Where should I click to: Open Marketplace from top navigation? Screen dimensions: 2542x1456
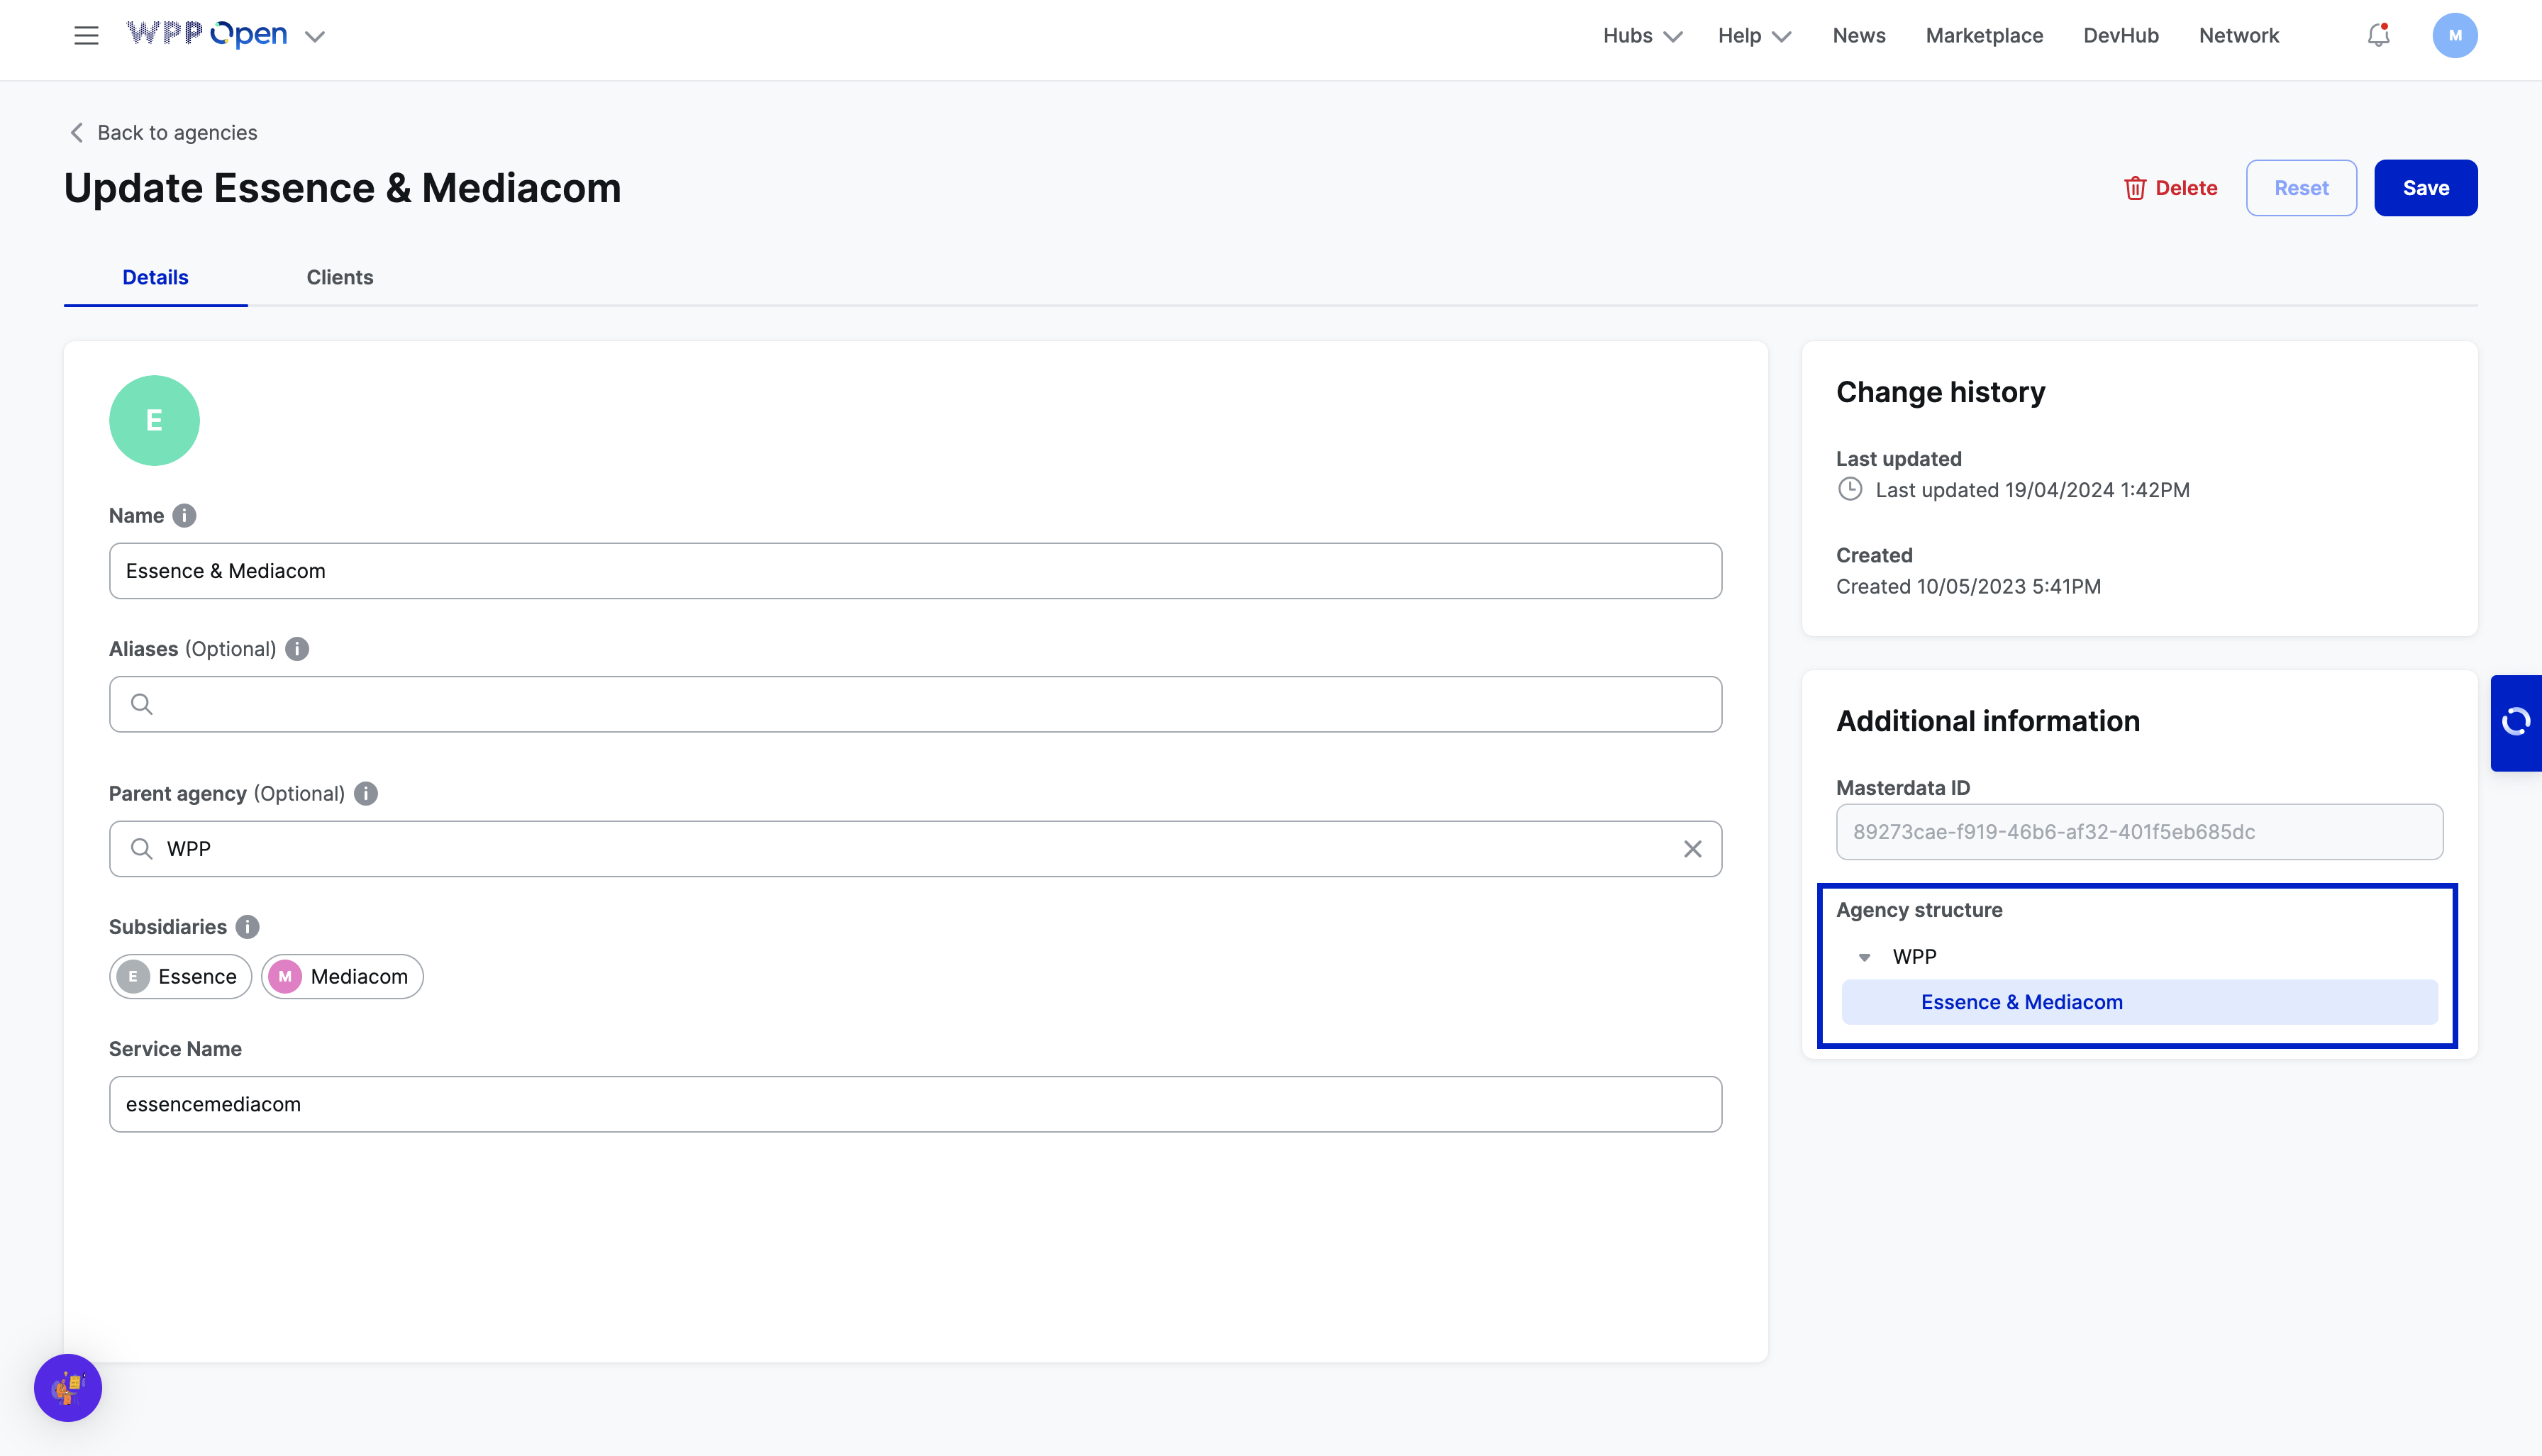click(x=1984, y=36)
